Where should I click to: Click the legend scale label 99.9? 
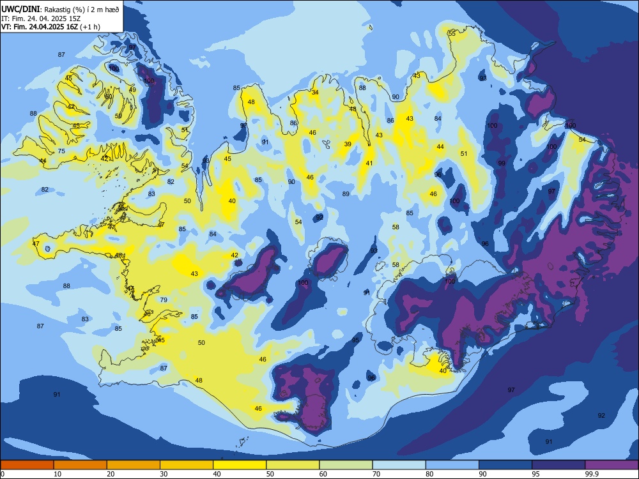[x=591, y=474]
